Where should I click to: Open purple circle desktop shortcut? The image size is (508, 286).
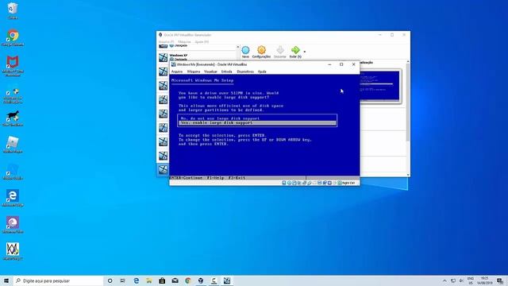click(x=13, y=224)
